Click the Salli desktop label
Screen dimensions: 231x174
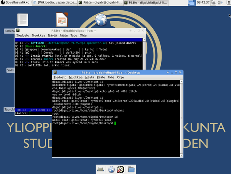(x=10, y=70)
